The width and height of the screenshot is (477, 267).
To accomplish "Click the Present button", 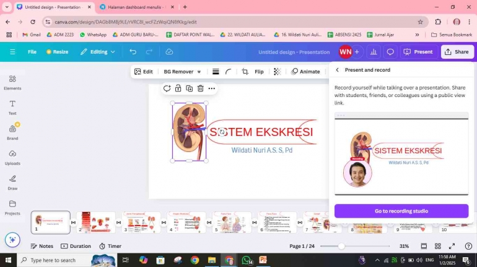I will pos(419,52).
